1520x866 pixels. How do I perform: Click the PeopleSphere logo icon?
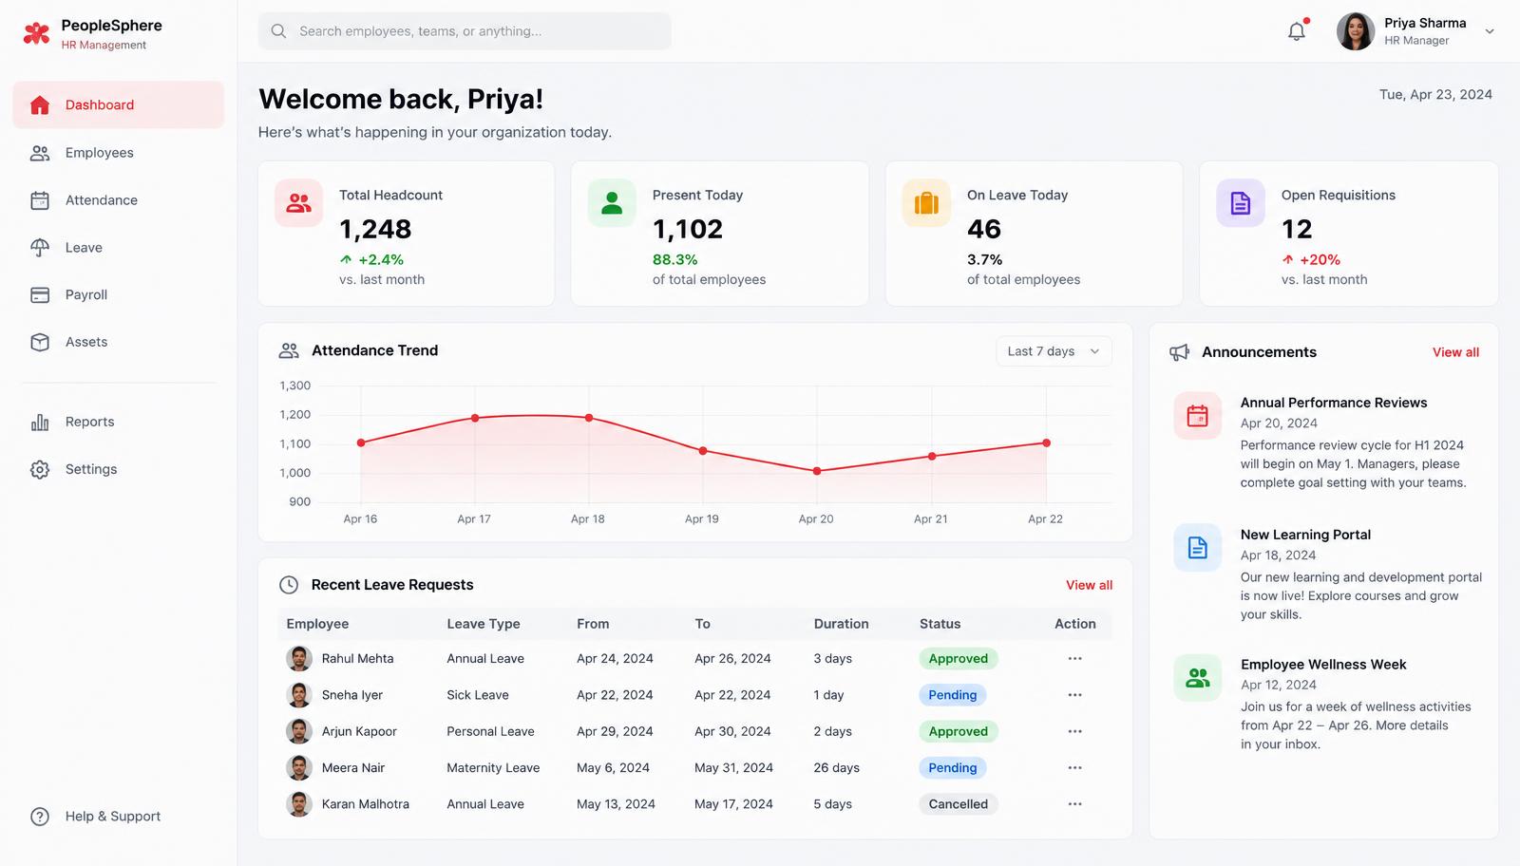pyautogui.click(x=36, y=34)
